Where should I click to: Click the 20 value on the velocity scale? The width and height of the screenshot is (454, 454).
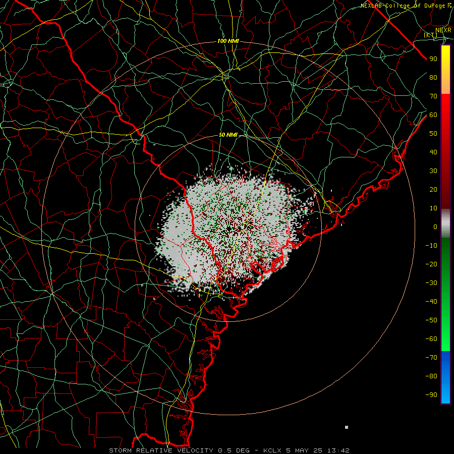point(433,190)
